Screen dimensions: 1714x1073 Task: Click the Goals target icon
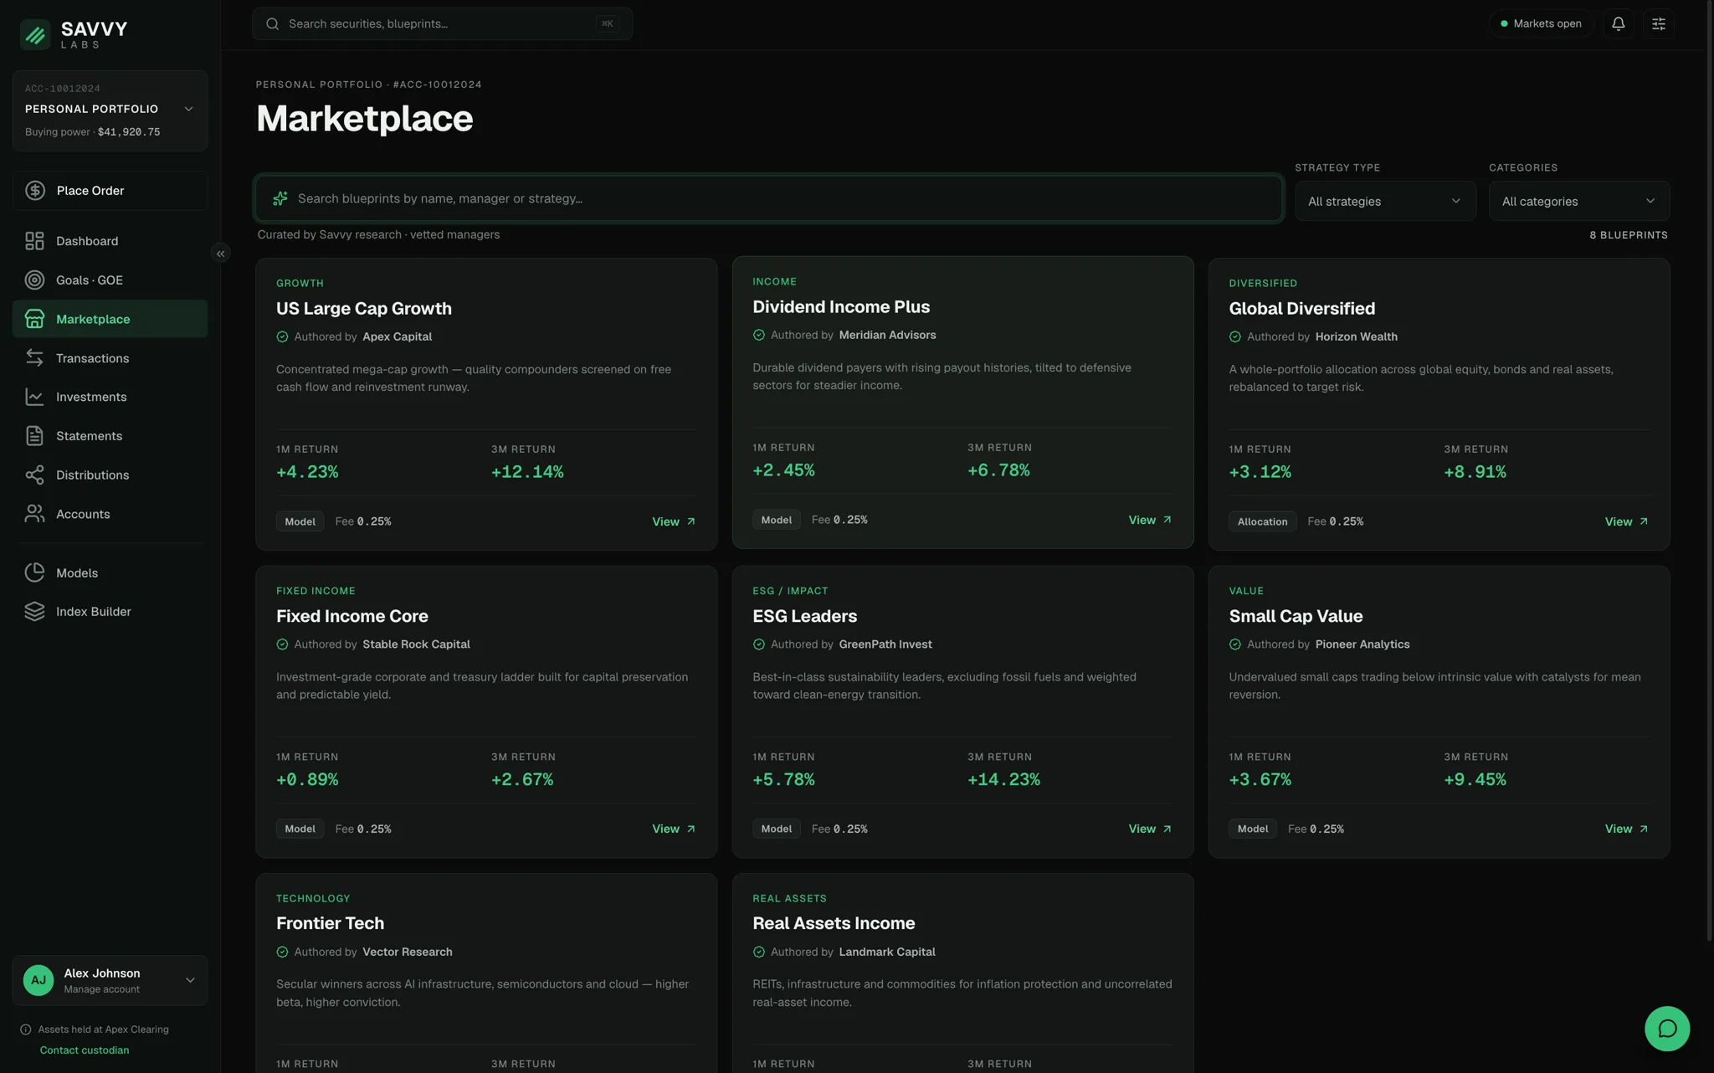(x=34, y=280)
